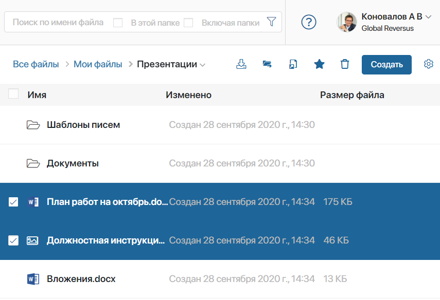Toggle the select-all checkbox in header

click(x=13, y=94)
